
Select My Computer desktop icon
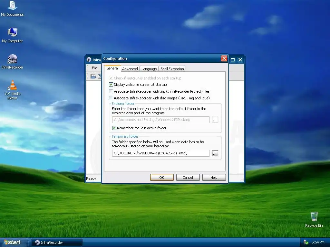tap(12, 35)
